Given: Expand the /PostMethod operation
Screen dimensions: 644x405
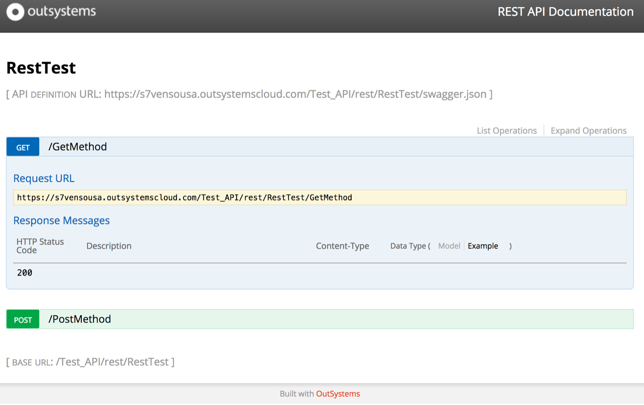Looking at the screenshot, I should coord(80,319).
